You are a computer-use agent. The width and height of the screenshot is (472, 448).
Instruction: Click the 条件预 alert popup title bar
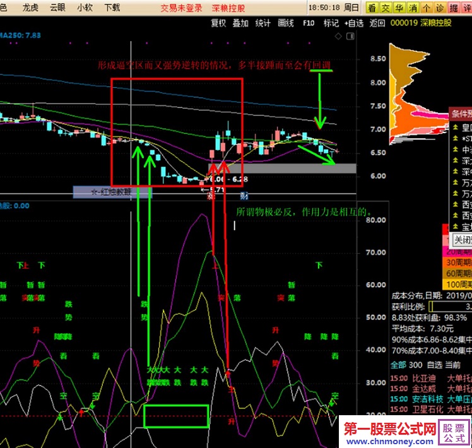pos(461,114)
